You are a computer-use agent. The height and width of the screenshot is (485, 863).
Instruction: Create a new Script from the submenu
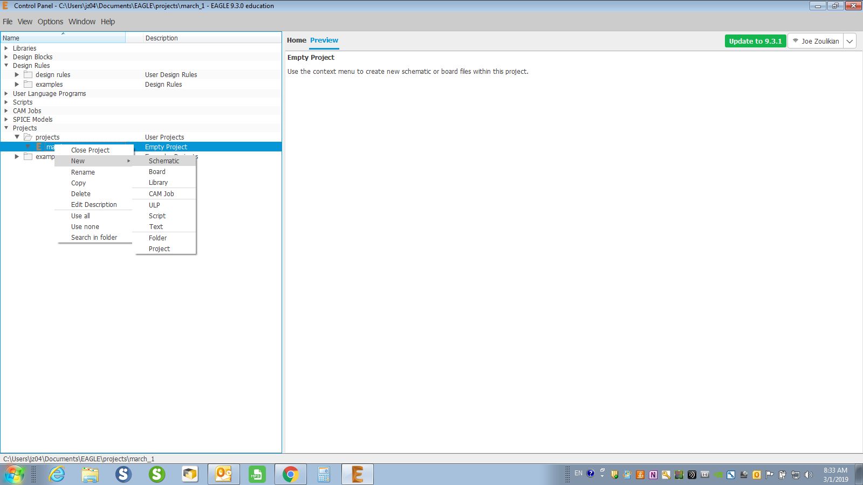click(x=165, y=216)
